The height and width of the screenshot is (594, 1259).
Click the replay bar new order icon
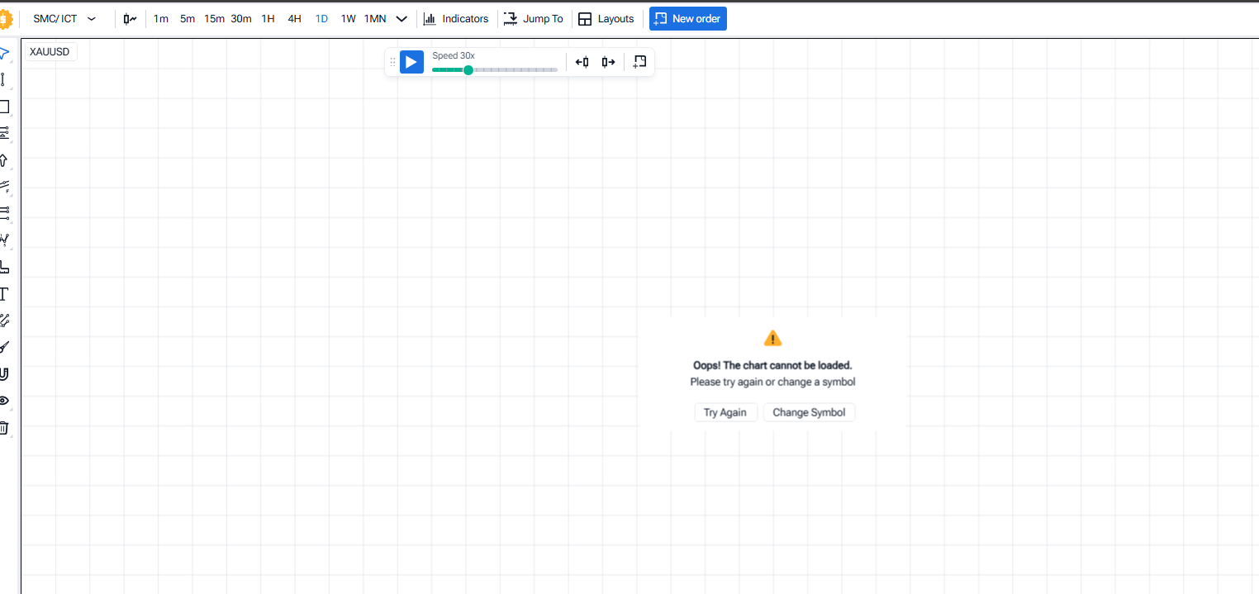coord(639,62)
